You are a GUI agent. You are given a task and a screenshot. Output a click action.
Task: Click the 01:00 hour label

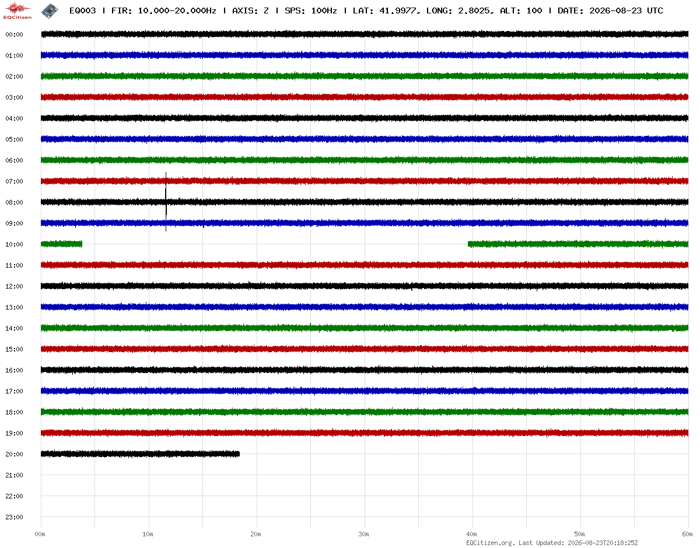pos(14,55)
